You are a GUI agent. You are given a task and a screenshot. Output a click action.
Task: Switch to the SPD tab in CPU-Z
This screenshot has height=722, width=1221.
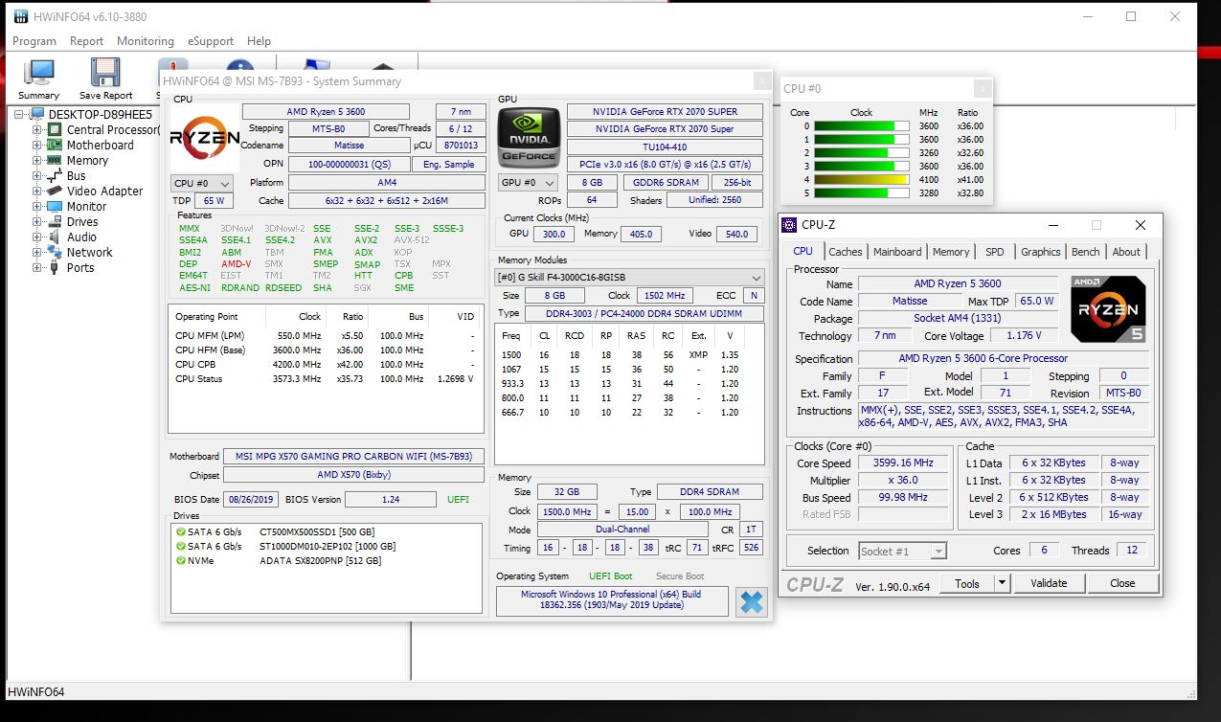[x=995, y=252]
